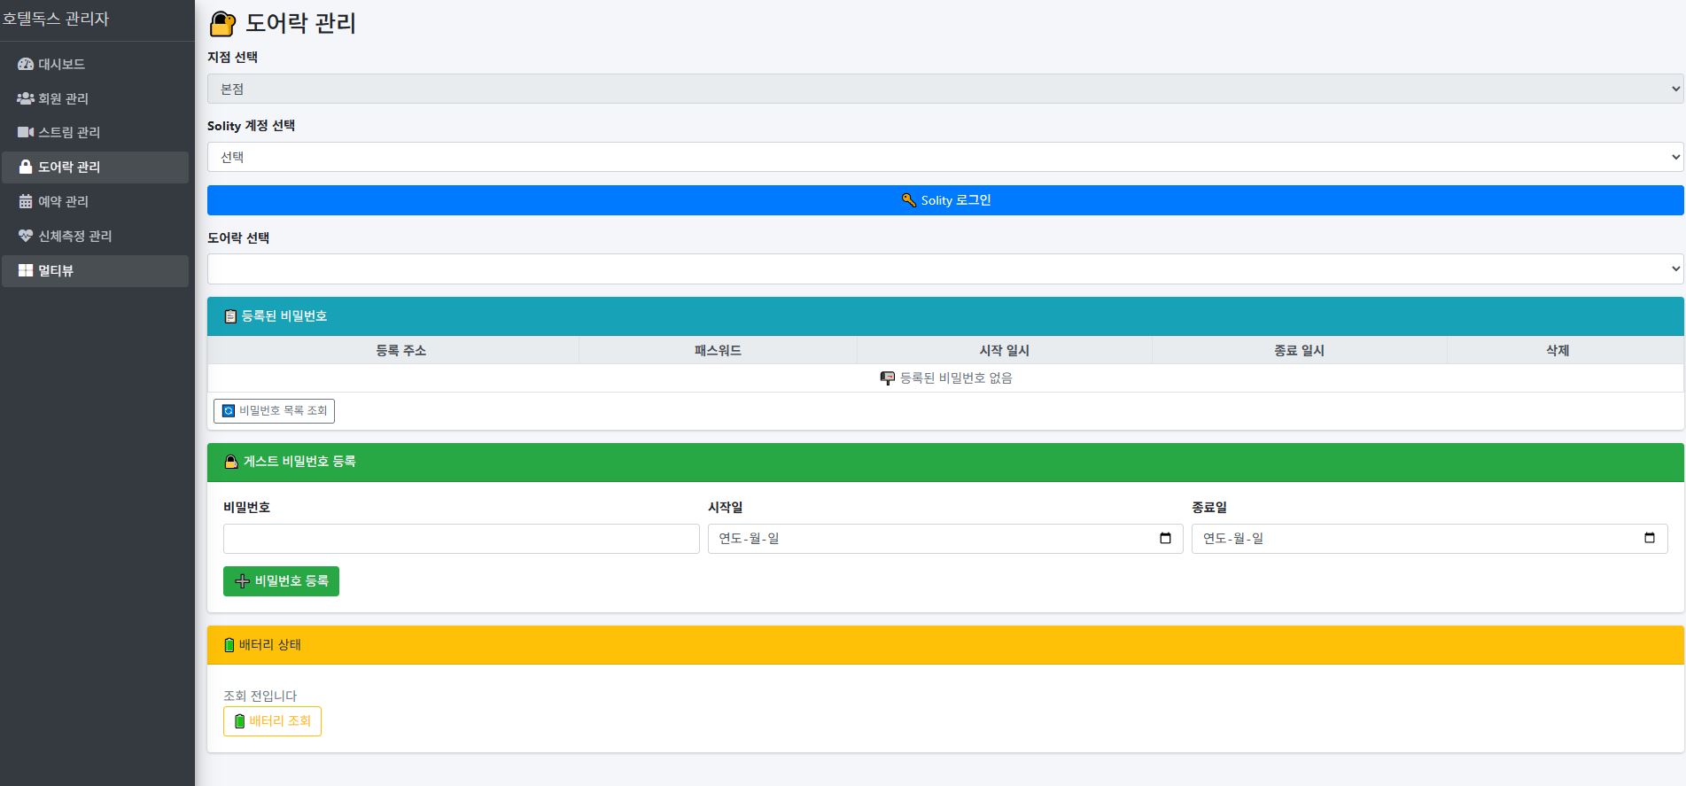Click the heartbeat icon beside 신체측정 관리
This screenshot has height=786, width=1686.
coord(26,236)
